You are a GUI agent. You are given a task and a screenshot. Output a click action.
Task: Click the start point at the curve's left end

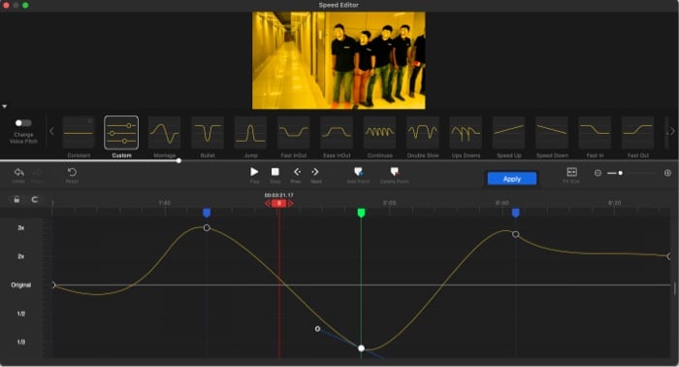pyautogui.click(x=53, y=284)
